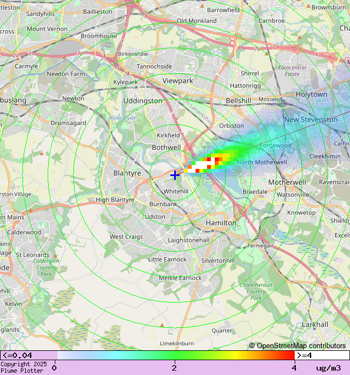Click the 'Hamilton' town label
350x375 pixels.
click(221, 223)
